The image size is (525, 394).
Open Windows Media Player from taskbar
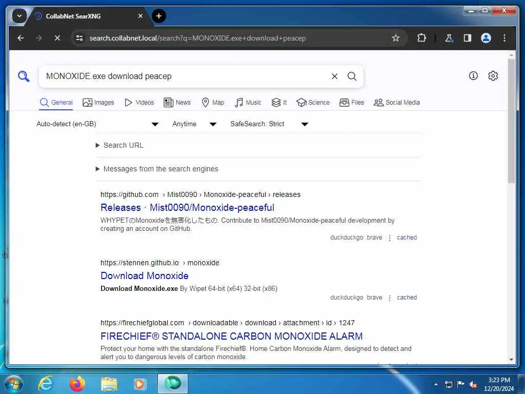pyautogui.click(x=139, y=384)
